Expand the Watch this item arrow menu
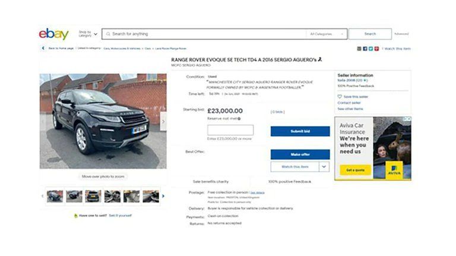 click(324, 167)
